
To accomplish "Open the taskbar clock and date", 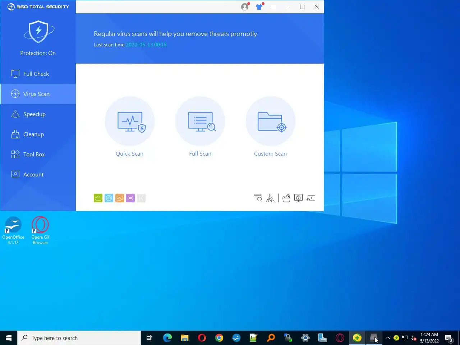I will (x=429, y=338).
